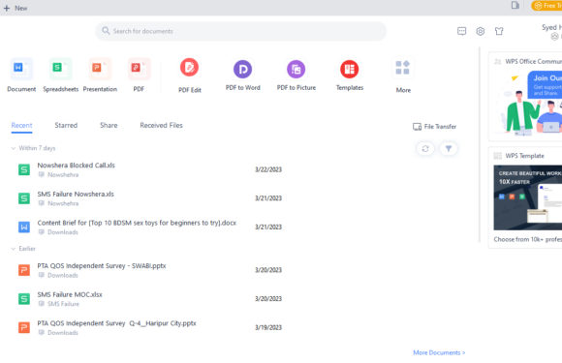Image resolution: width=562 pixels, height=363 pixels.
Task: Launch PDF Edit tool
Action: 190,75
